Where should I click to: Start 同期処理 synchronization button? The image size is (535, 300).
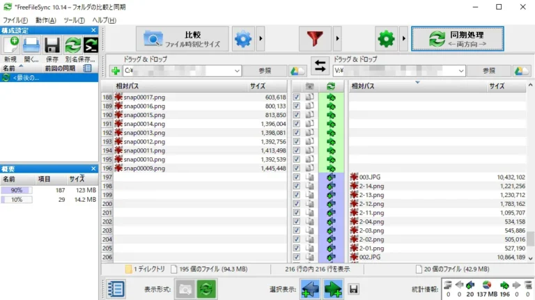457,39
